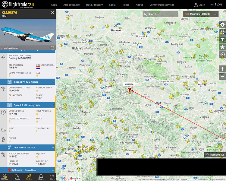Select ICAO address 4840E0 value
This screenshot has width=226, height=181.
click(13, 157)
